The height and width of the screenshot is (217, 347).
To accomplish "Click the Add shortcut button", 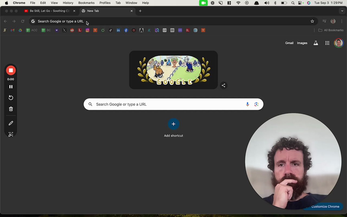I will (x=173, y=128).
